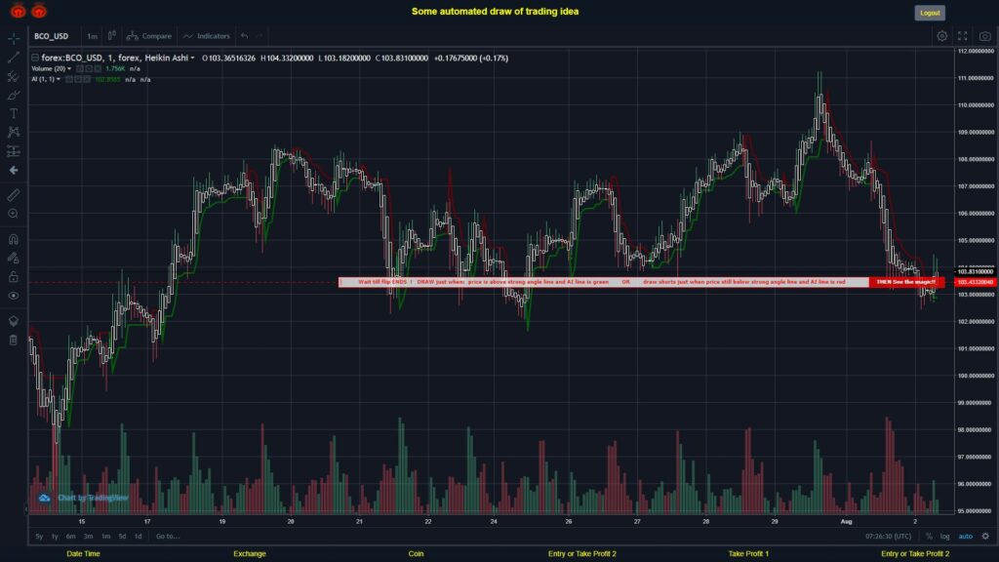Select the text annotation tool
The width and height of the screenshot is (999, 562).
click(14, 113)
